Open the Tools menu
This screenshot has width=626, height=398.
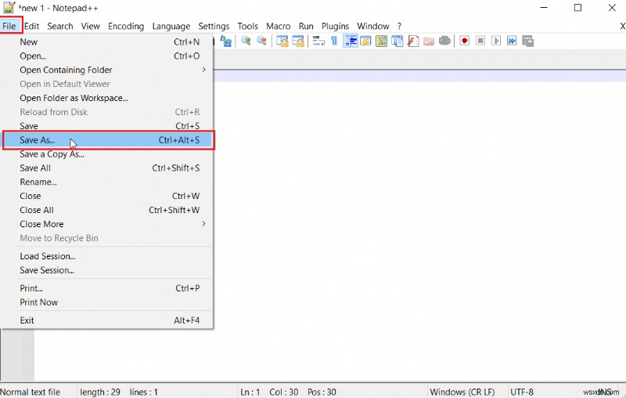click(247, 26)
